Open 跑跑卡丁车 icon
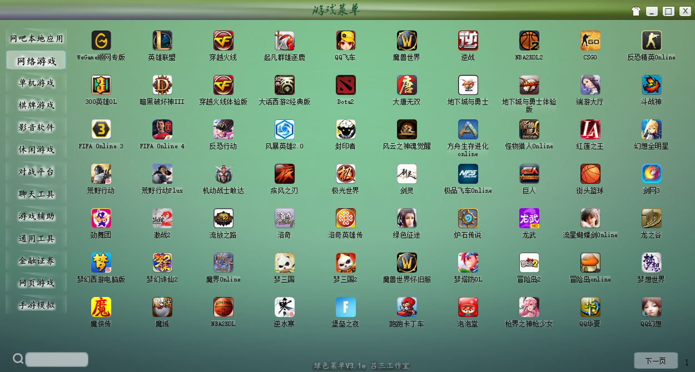Image resolution: width=695 pixels, height=372 pixels. (x=407, y=307)
